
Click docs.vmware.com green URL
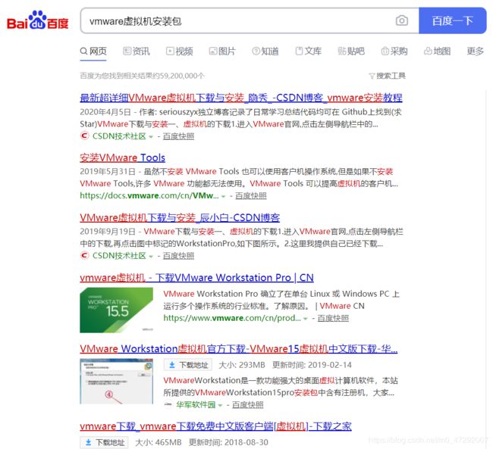point(149,195)
